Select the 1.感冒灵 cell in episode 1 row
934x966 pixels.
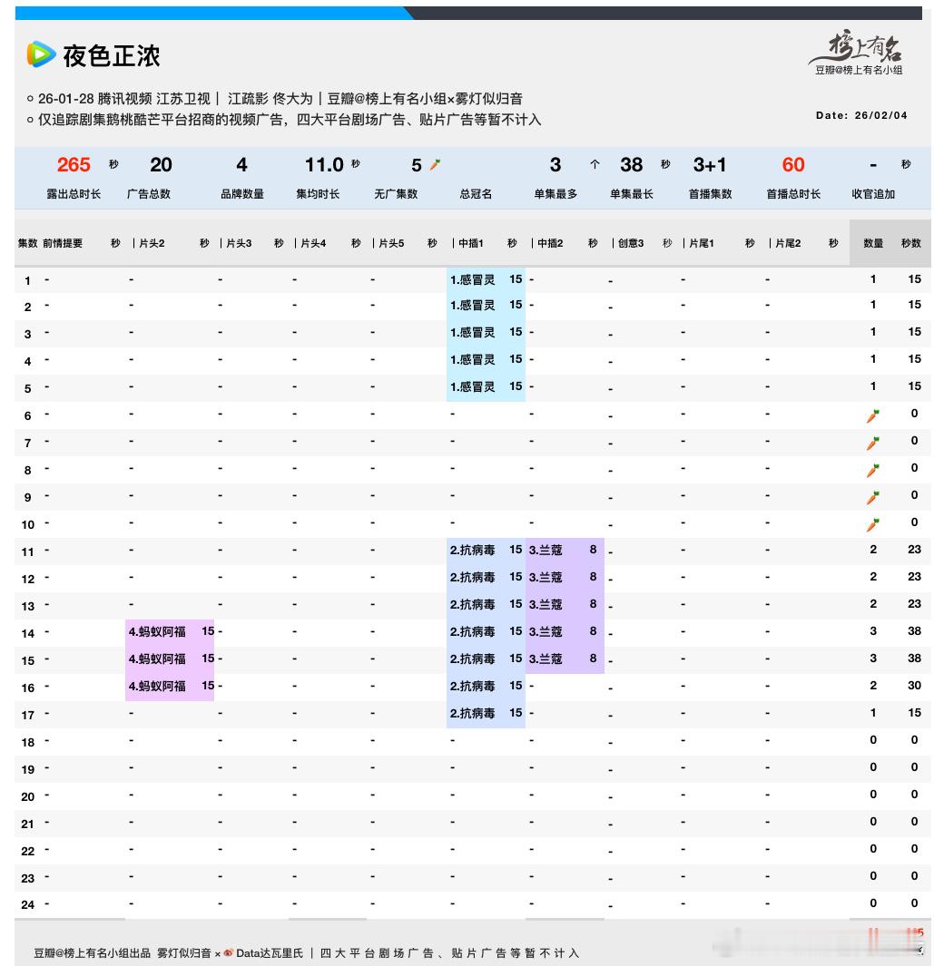coord(472,279)
